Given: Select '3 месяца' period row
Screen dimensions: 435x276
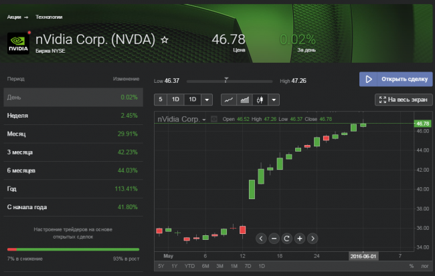Looking at the screenshot, I should [73, 152].
